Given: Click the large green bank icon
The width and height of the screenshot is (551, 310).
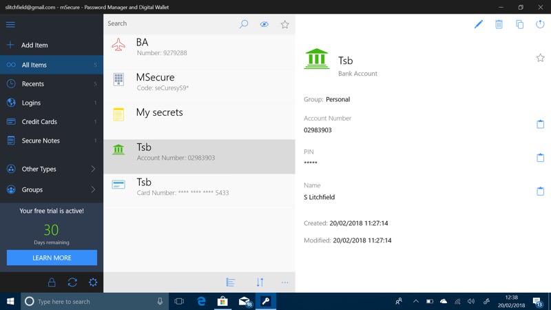Looking at the screenshot, I should [x=317, y=59].
